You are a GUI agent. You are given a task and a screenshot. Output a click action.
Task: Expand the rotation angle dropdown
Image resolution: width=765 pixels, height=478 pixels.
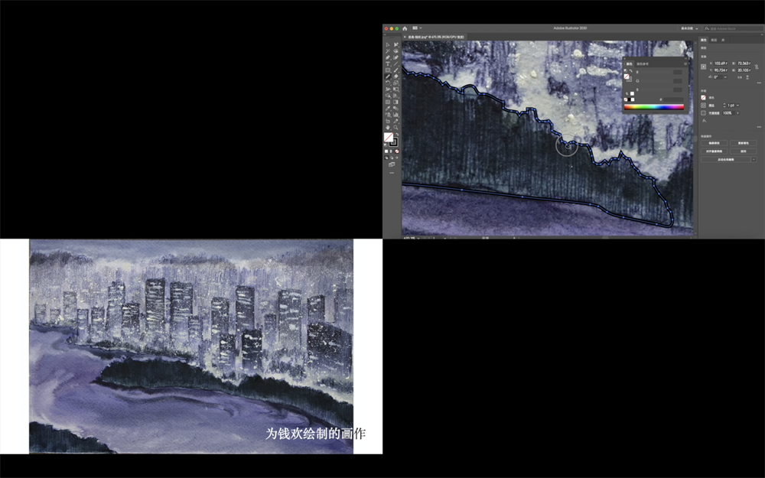tap(725, 77)
